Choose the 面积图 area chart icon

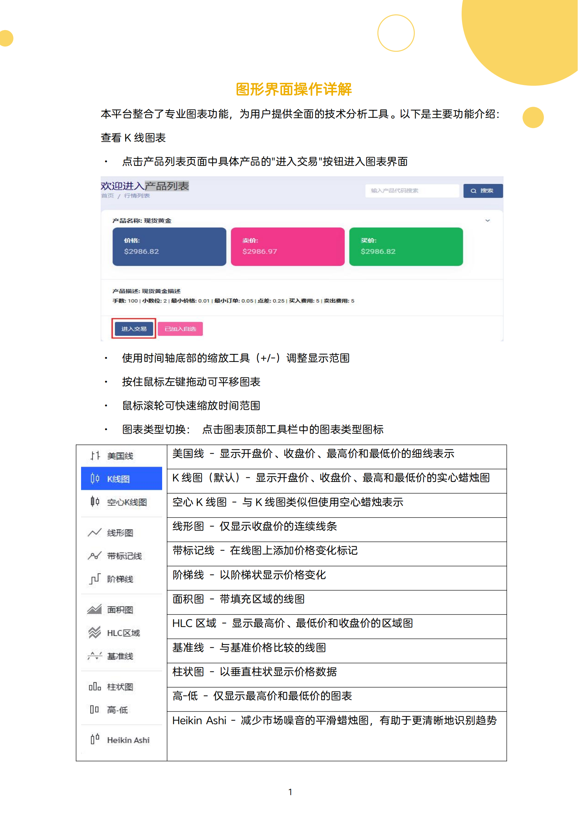pyautogui.click(x=95, y=610)
